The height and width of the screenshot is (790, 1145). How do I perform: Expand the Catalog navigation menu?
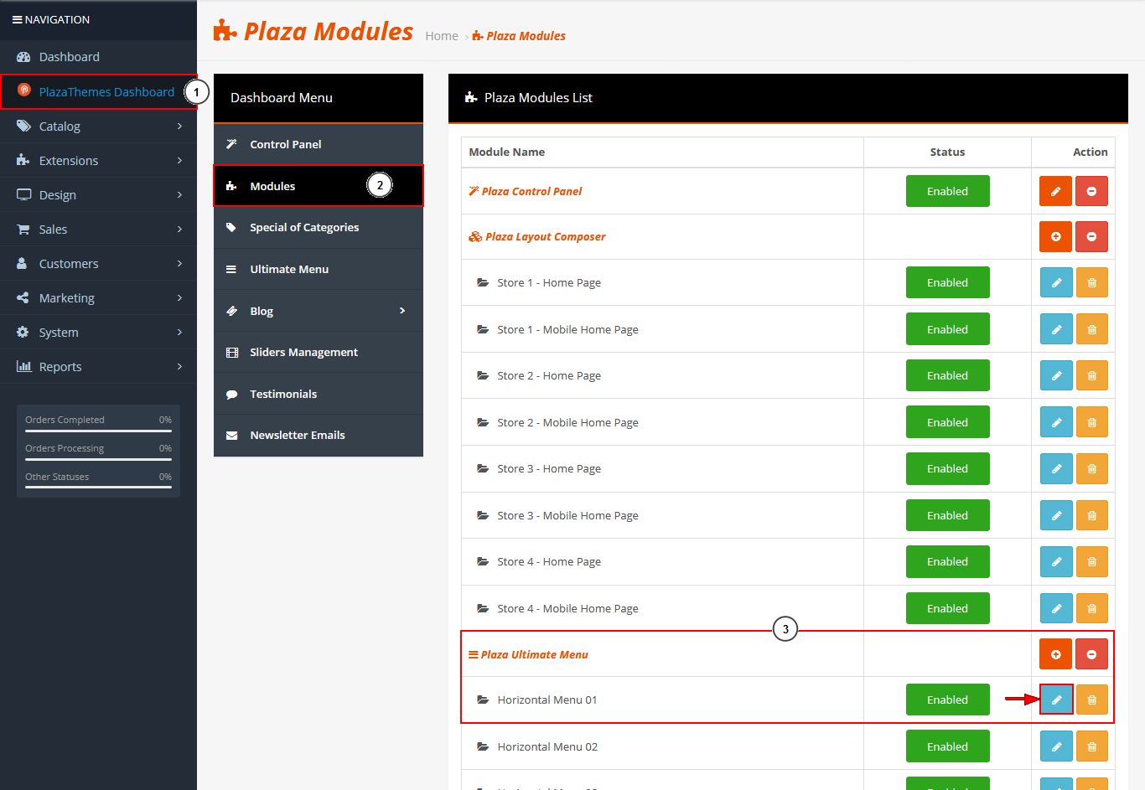pyautogui.click(x=98, y=127)
